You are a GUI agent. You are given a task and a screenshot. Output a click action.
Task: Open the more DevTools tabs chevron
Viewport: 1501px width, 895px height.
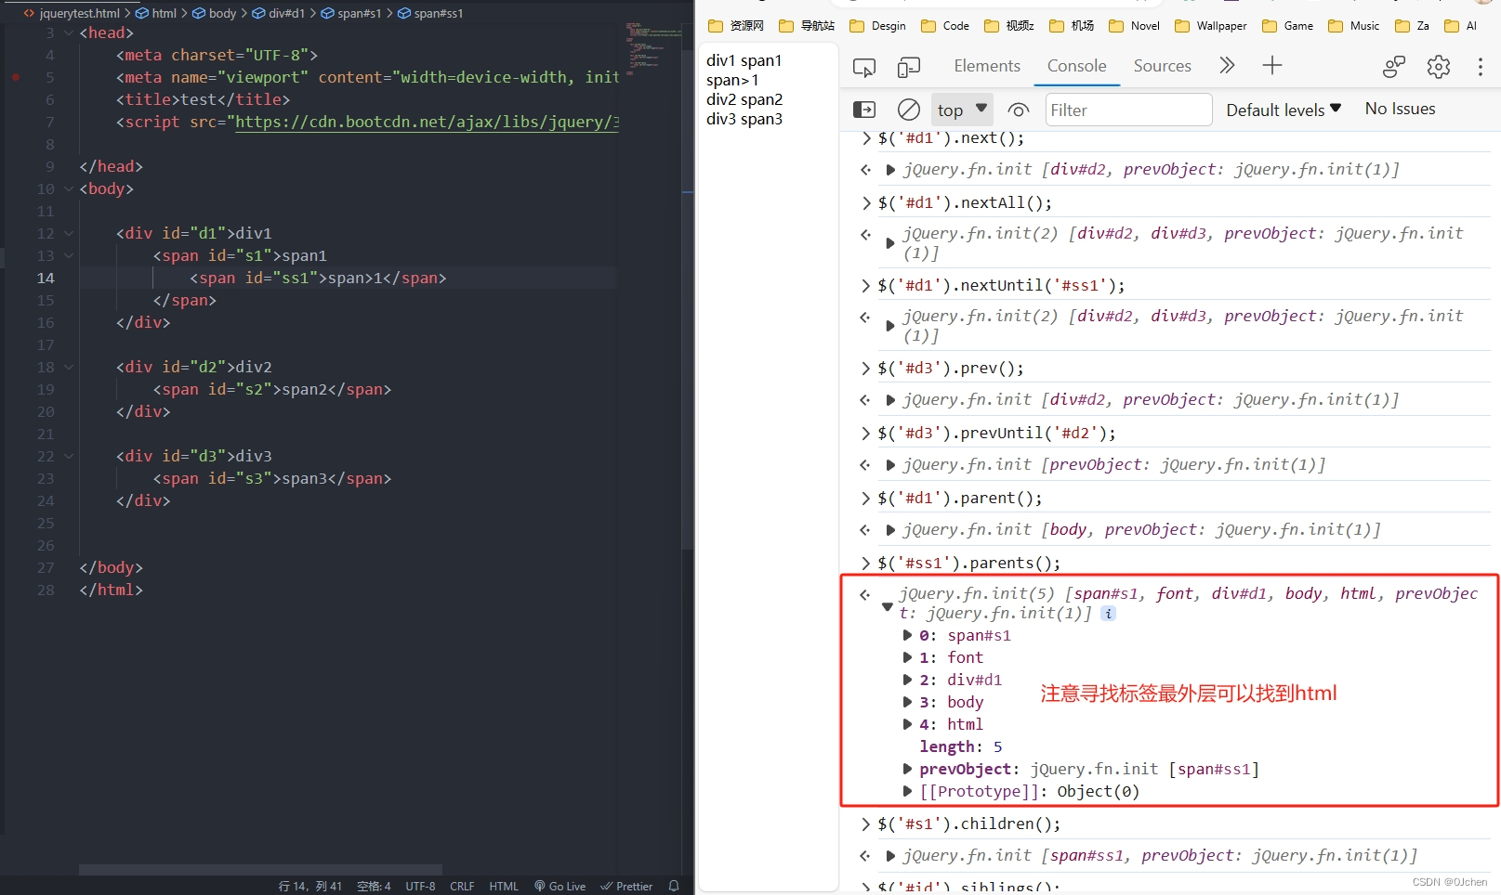click(1227, 65)
